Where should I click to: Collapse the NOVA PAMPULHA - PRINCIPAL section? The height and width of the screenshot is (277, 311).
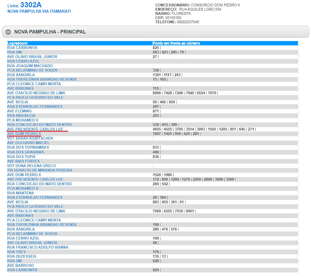(x=155, y=32)
